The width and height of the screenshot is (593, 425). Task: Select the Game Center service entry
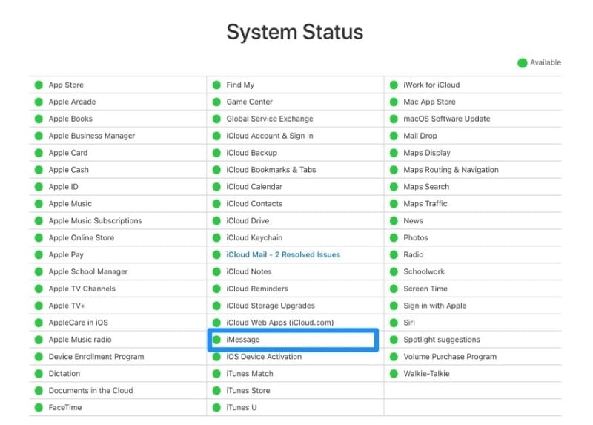(x=249, y=102)
